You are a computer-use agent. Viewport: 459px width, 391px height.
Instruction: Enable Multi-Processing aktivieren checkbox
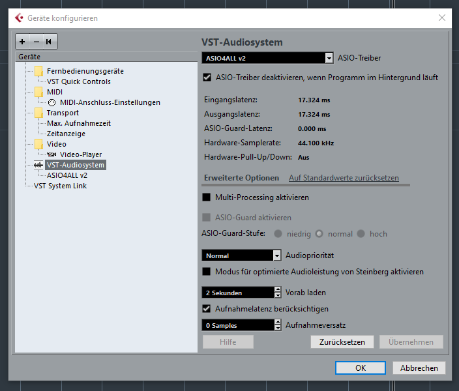(207, 197)
